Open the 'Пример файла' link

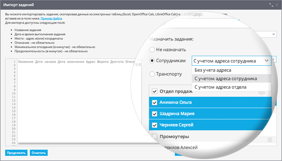point(51,18)
